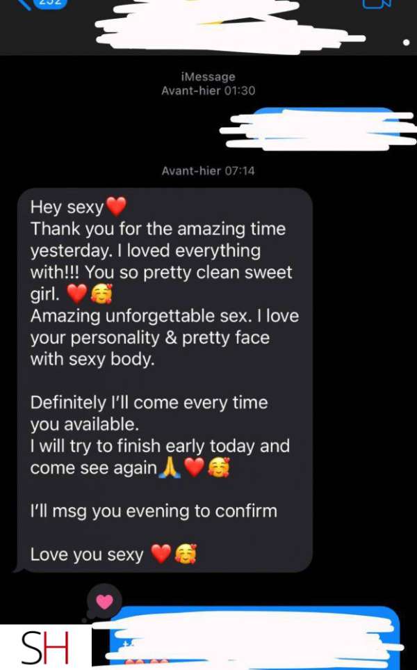This screenshot has height=670, width=417.
Task: Click the SH logo watermark
Action: pyautogui.click(x=46, y=647)
